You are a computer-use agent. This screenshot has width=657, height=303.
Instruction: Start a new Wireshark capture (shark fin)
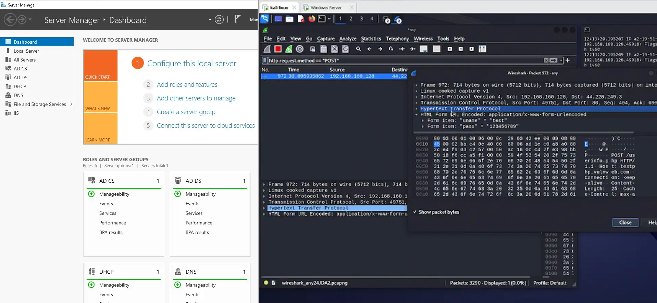(x=267, y=49)
